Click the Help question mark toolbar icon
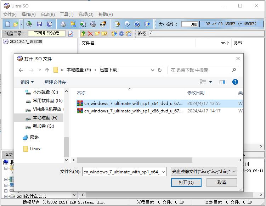The image size is (266, 206). click(x=137, y=24)
